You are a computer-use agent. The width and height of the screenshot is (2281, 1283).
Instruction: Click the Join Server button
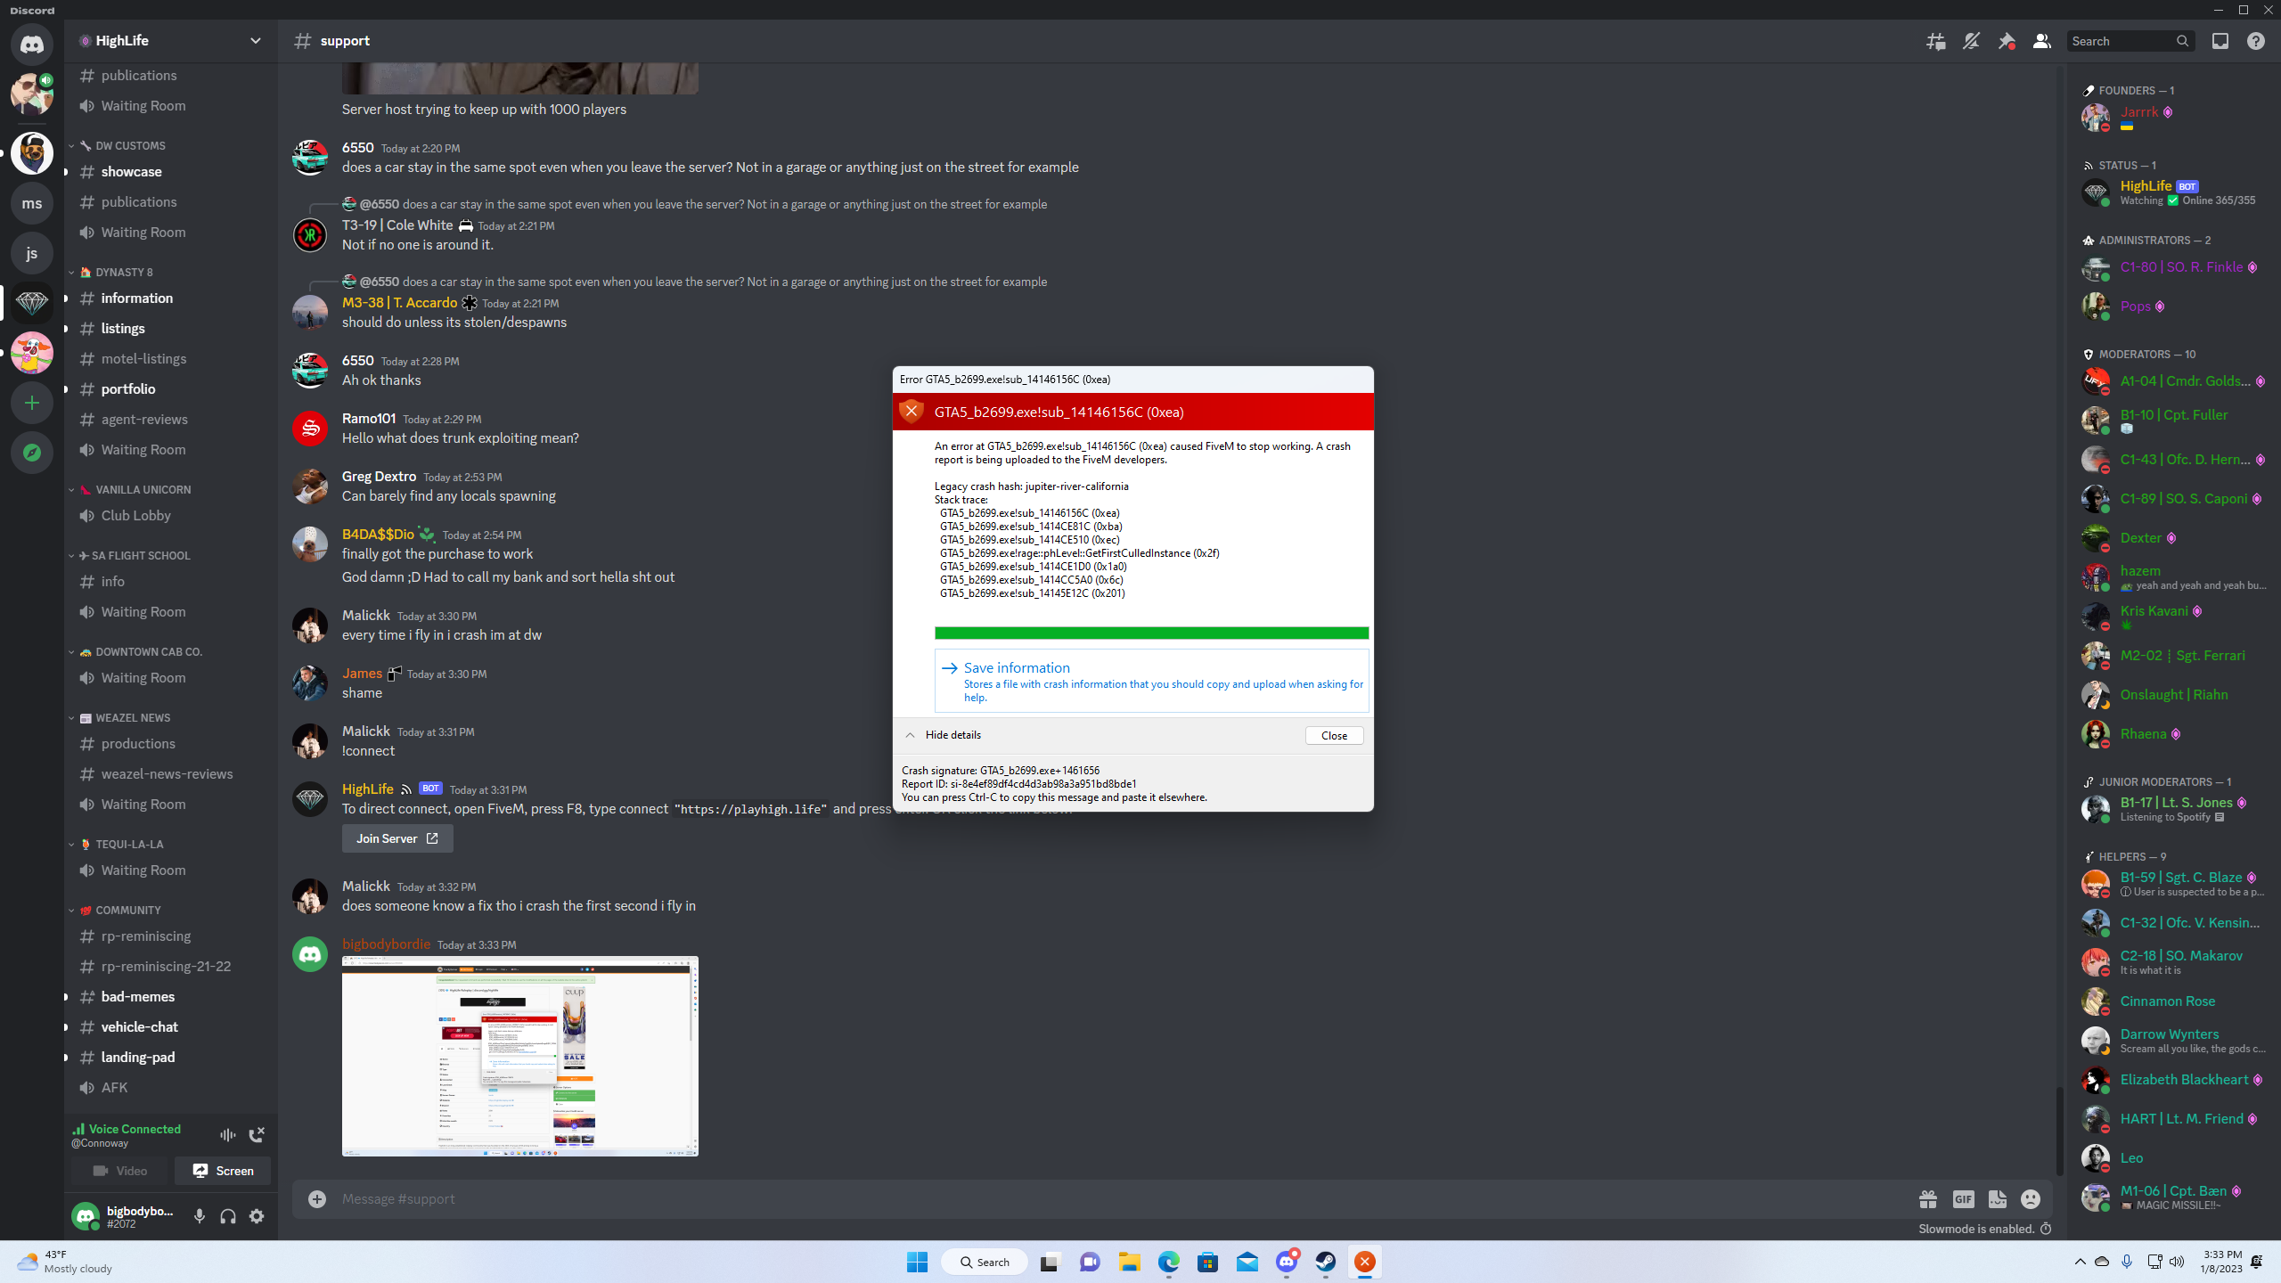[397, 838]
